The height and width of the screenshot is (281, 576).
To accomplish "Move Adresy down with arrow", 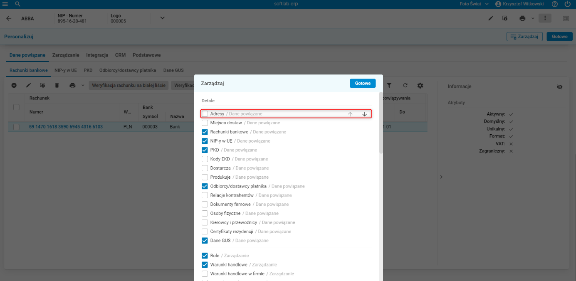I will pyautogui.click(x=364, y=114).
